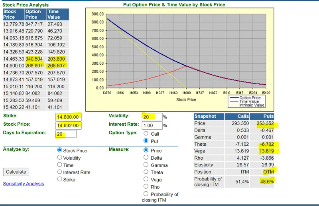Click the Volatility input field
Image resolution: width=319 pixels, height=206 pixels.
click(x=152, y=117)
